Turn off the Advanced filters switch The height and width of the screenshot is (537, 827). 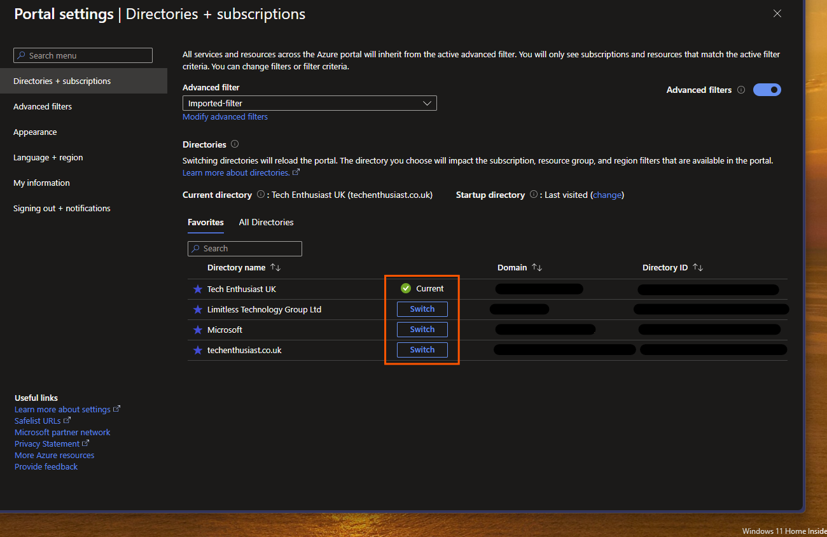click(x=767, y=90)
